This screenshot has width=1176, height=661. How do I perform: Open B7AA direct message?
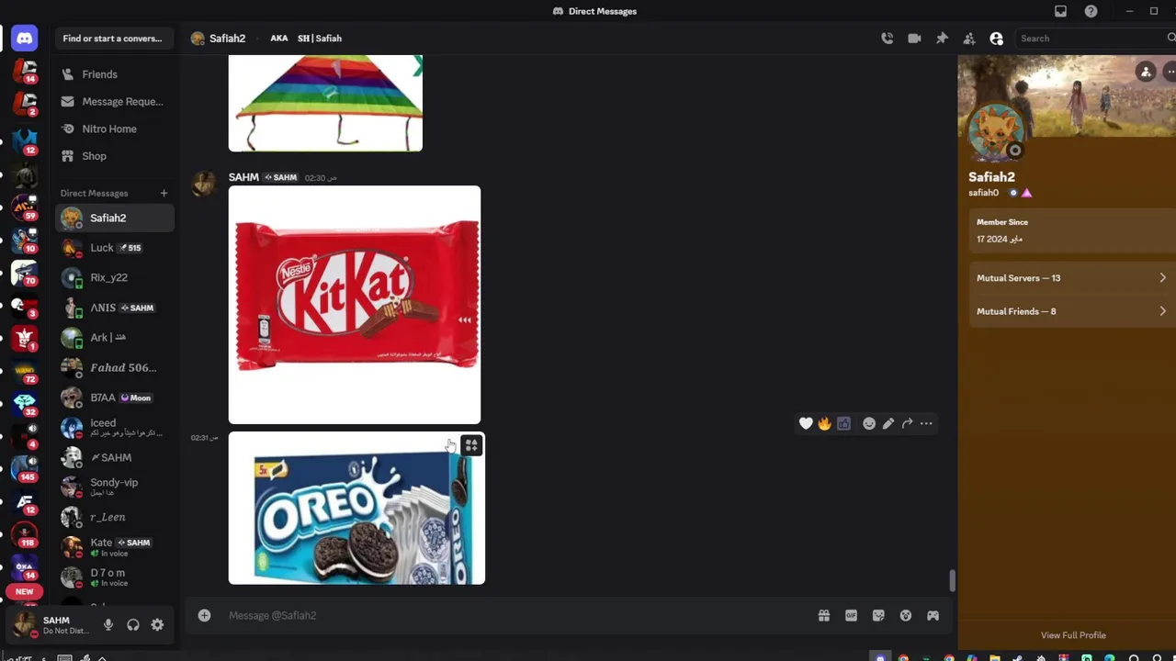[115, 398]
